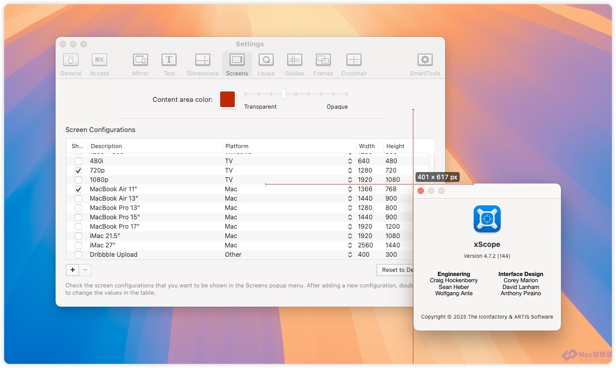Sort table by Description column header
The height and width of the screenshot is (368, 616).
pyautogui.click(x=155, y=146)
